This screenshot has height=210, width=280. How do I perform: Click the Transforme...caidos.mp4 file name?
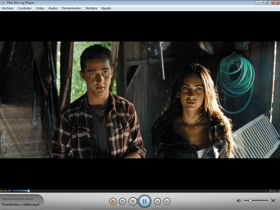[x=21, y=205]
